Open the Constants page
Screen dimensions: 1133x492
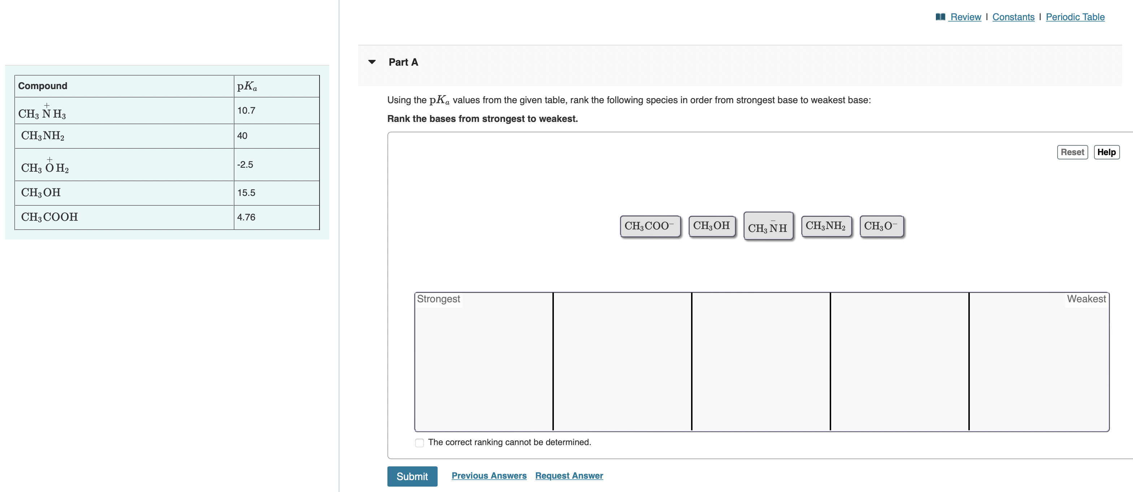1013,17
